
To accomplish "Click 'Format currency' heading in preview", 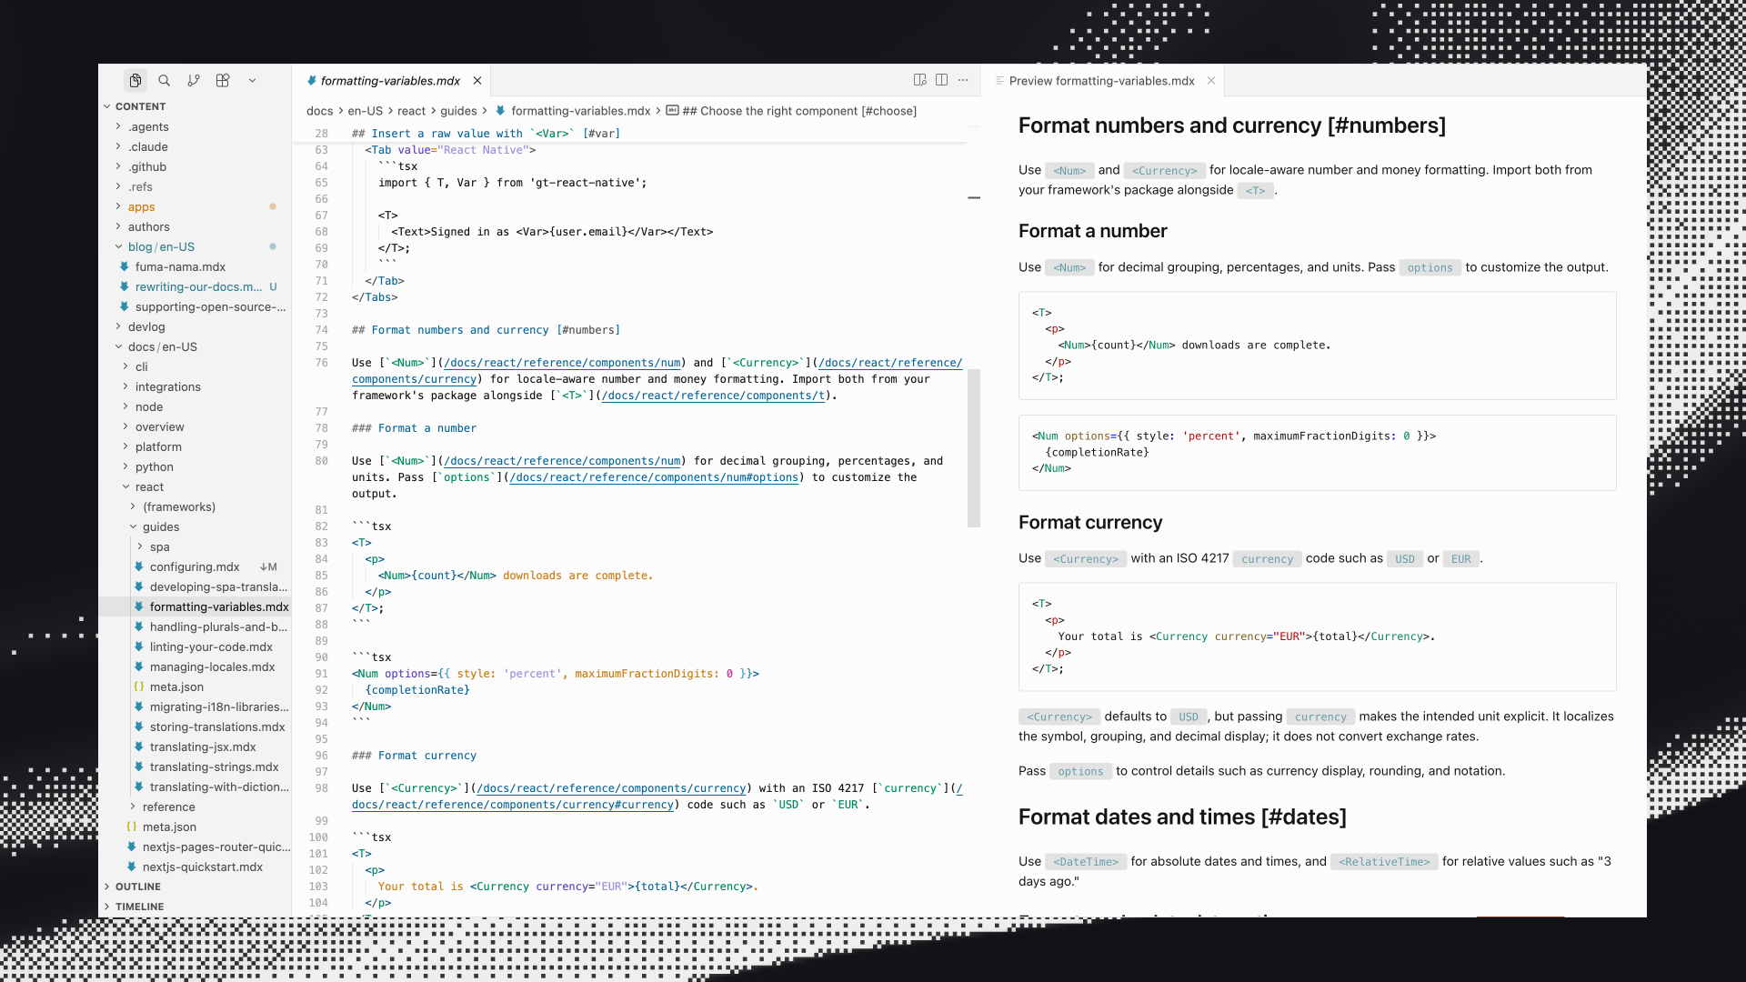I will (1090, 523).
